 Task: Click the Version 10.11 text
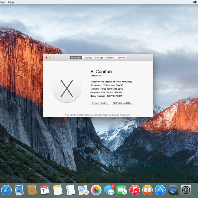tap(97, 76)
